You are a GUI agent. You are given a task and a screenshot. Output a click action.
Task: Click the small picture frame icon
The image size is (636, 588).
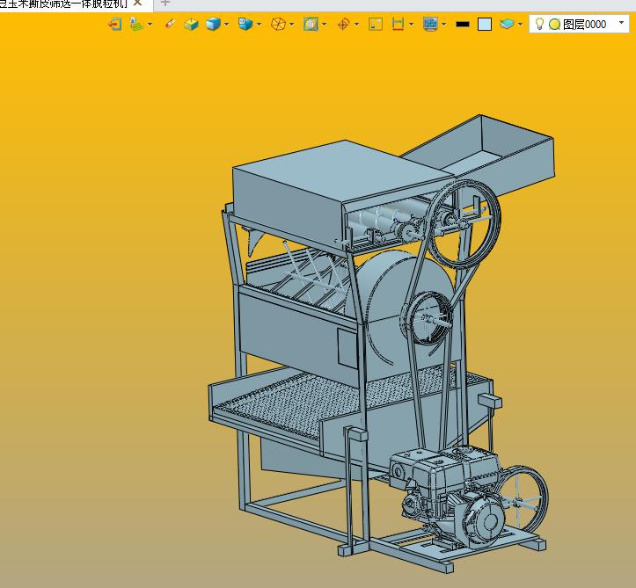376,25
